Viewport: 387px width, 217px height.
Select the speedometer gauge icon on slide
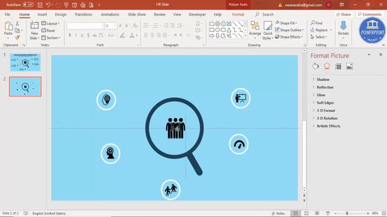coord(239,144)
